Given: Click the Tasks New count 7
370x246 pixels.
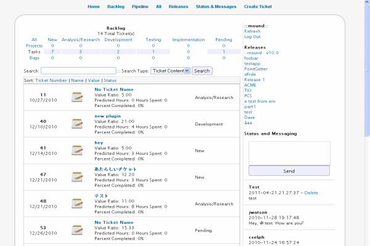Looking at the screenshot, I should (52, 52).
